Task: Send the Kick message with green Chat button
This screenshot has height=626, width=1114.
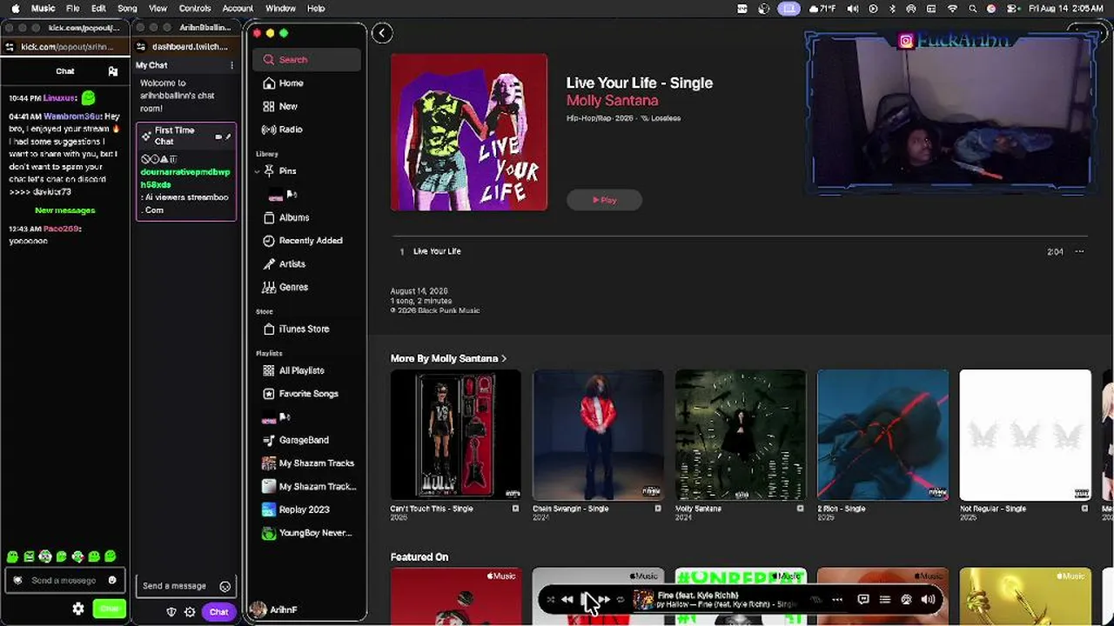Action: coord(110,609)
